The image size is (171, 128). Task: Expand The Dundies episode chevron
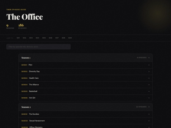tap(149, 114)
